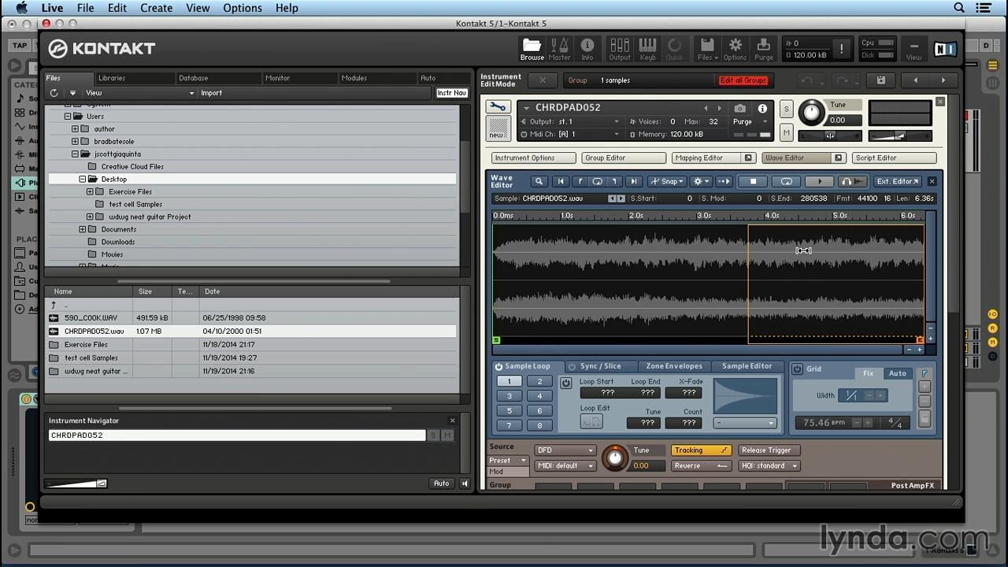
Task: Click the camera snapshot icon
Action: pyautogui.click(x=740, y=108)
